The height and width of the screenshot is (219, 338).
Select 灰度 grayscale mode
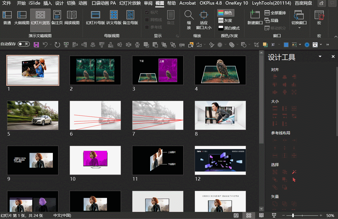click(x=225, y=20)
